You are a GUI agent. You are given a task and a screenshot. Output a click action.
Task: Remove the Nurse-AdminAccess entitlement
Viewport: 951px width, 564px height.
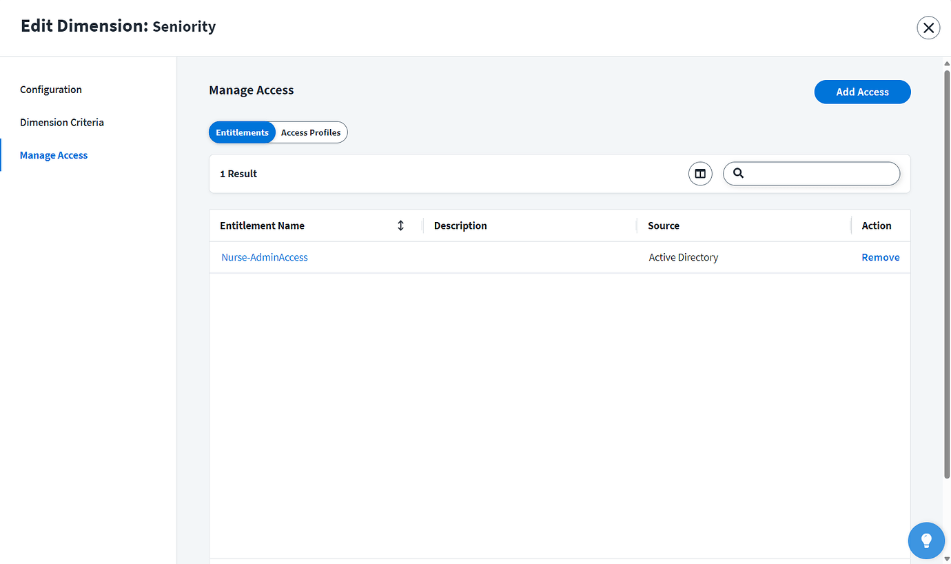point(881,256)
